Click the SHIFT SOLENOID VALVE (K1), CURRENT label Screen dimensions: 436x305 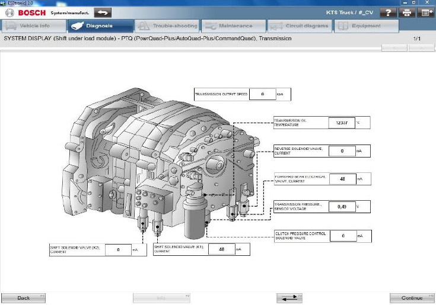(x=179, y=249)
